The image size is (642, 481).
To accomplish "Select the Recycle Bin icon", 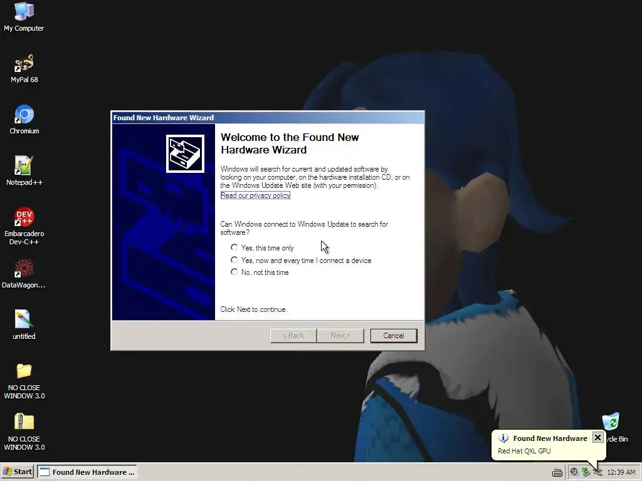I will 612,427.
